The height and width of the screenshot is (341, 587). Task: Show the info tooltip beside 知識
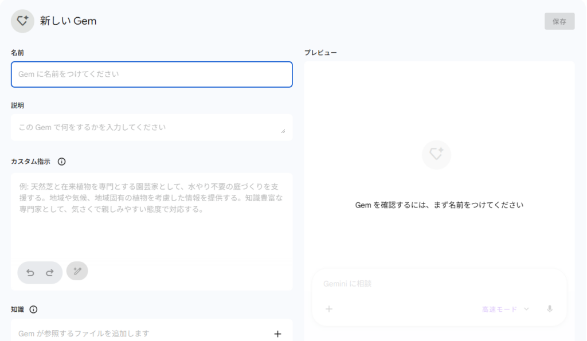coord(33,309)
